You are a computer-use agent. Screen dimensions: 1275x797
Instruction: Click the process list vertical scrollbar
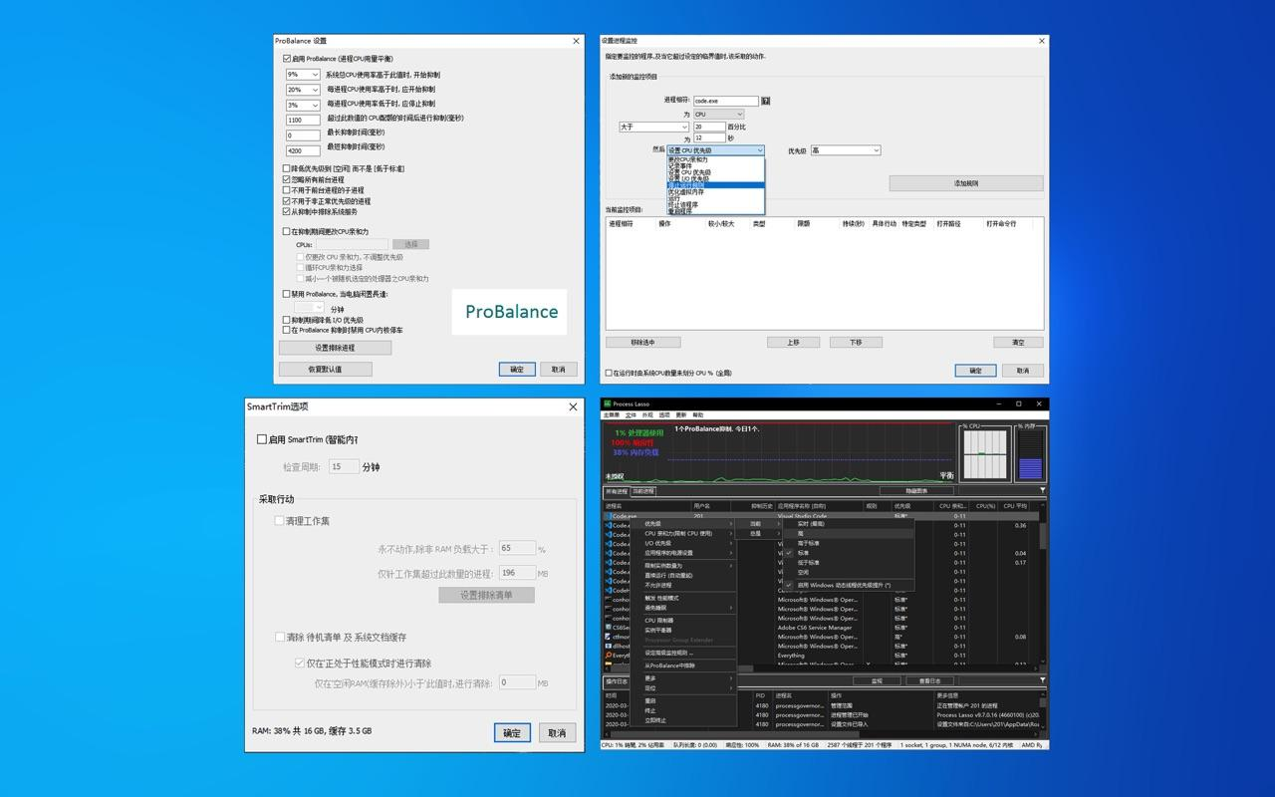[x=1043, y=588]
